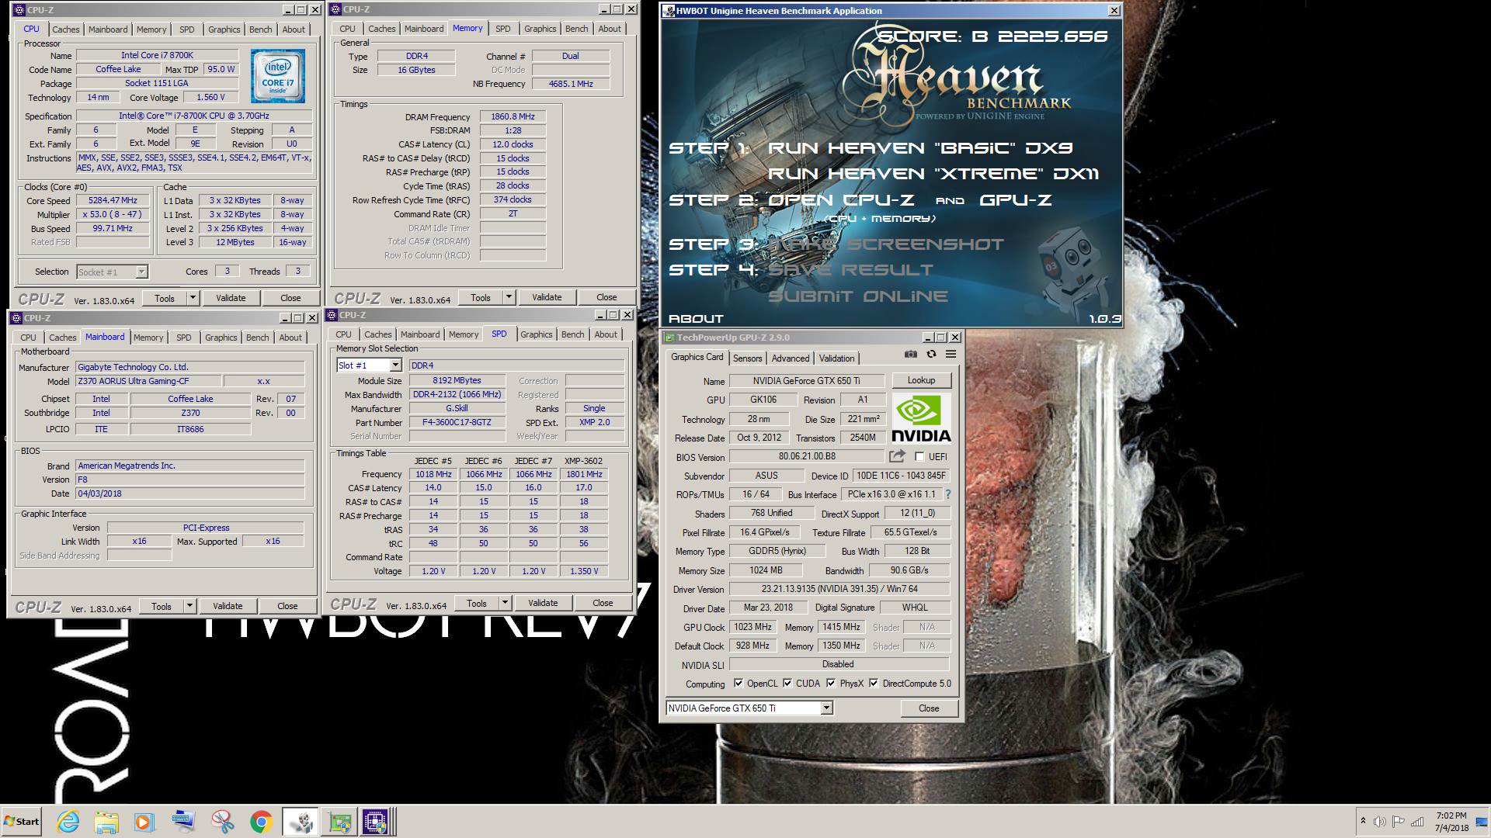Viewport: 1491px width, 838px height.
Task: Click the GPU-Z Name field value
Action: pyautogui.click(x=806, y=381)
